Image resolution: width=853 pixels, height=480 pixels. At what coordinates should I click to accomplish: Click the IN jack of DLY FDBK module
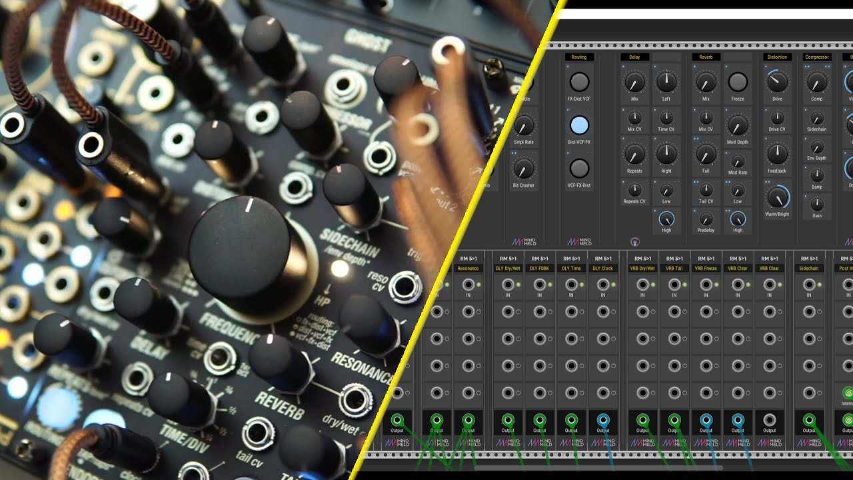(x=540, y=285)
